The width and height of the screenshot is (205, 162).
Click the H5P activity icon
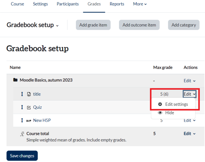click(29, 121)
